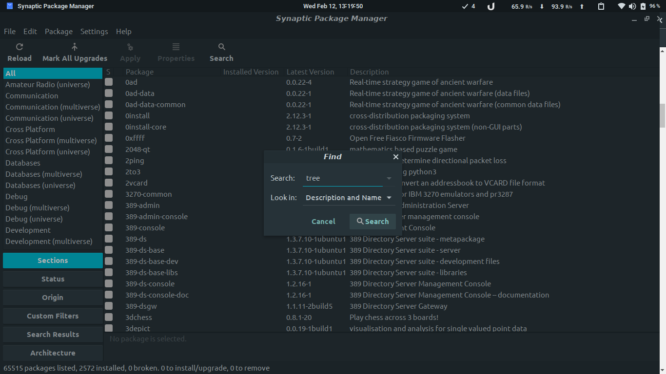This screenshot has height=374, width=666.
Task: Open the clipboard icon in top panel
Action: point(601,6)
